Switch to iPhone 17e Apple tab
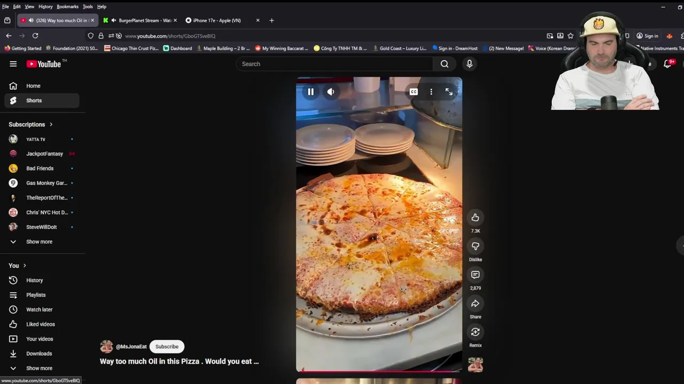 (223, 20)
